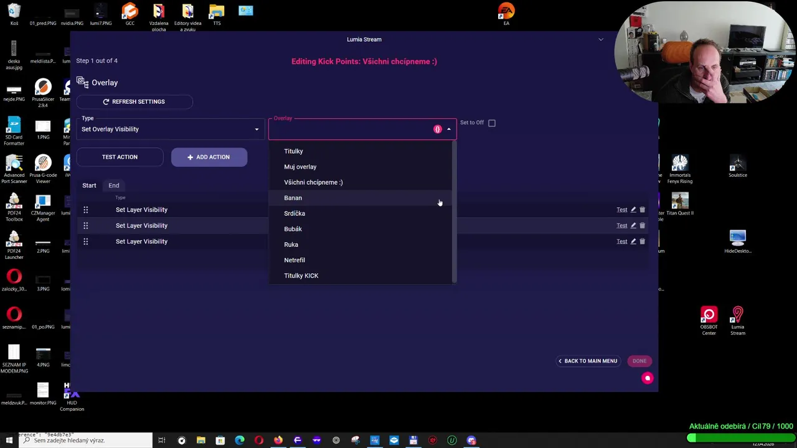This screenshot has height=448, width=797.
Task: Click the Windows Start button
Action: [9, 441]
